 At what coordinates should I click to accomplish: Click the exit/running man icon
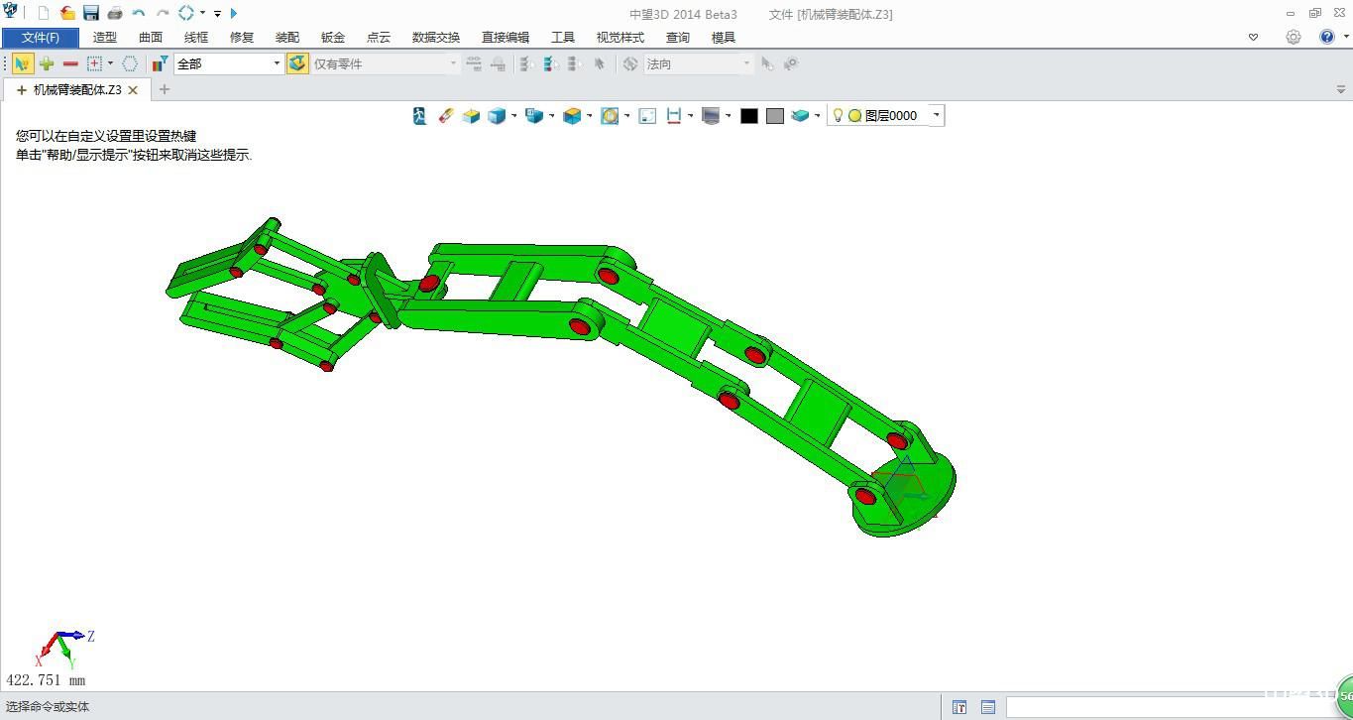click(420, 116)
